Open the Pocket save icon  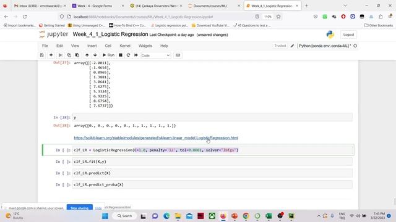click(x=316, y=17)
